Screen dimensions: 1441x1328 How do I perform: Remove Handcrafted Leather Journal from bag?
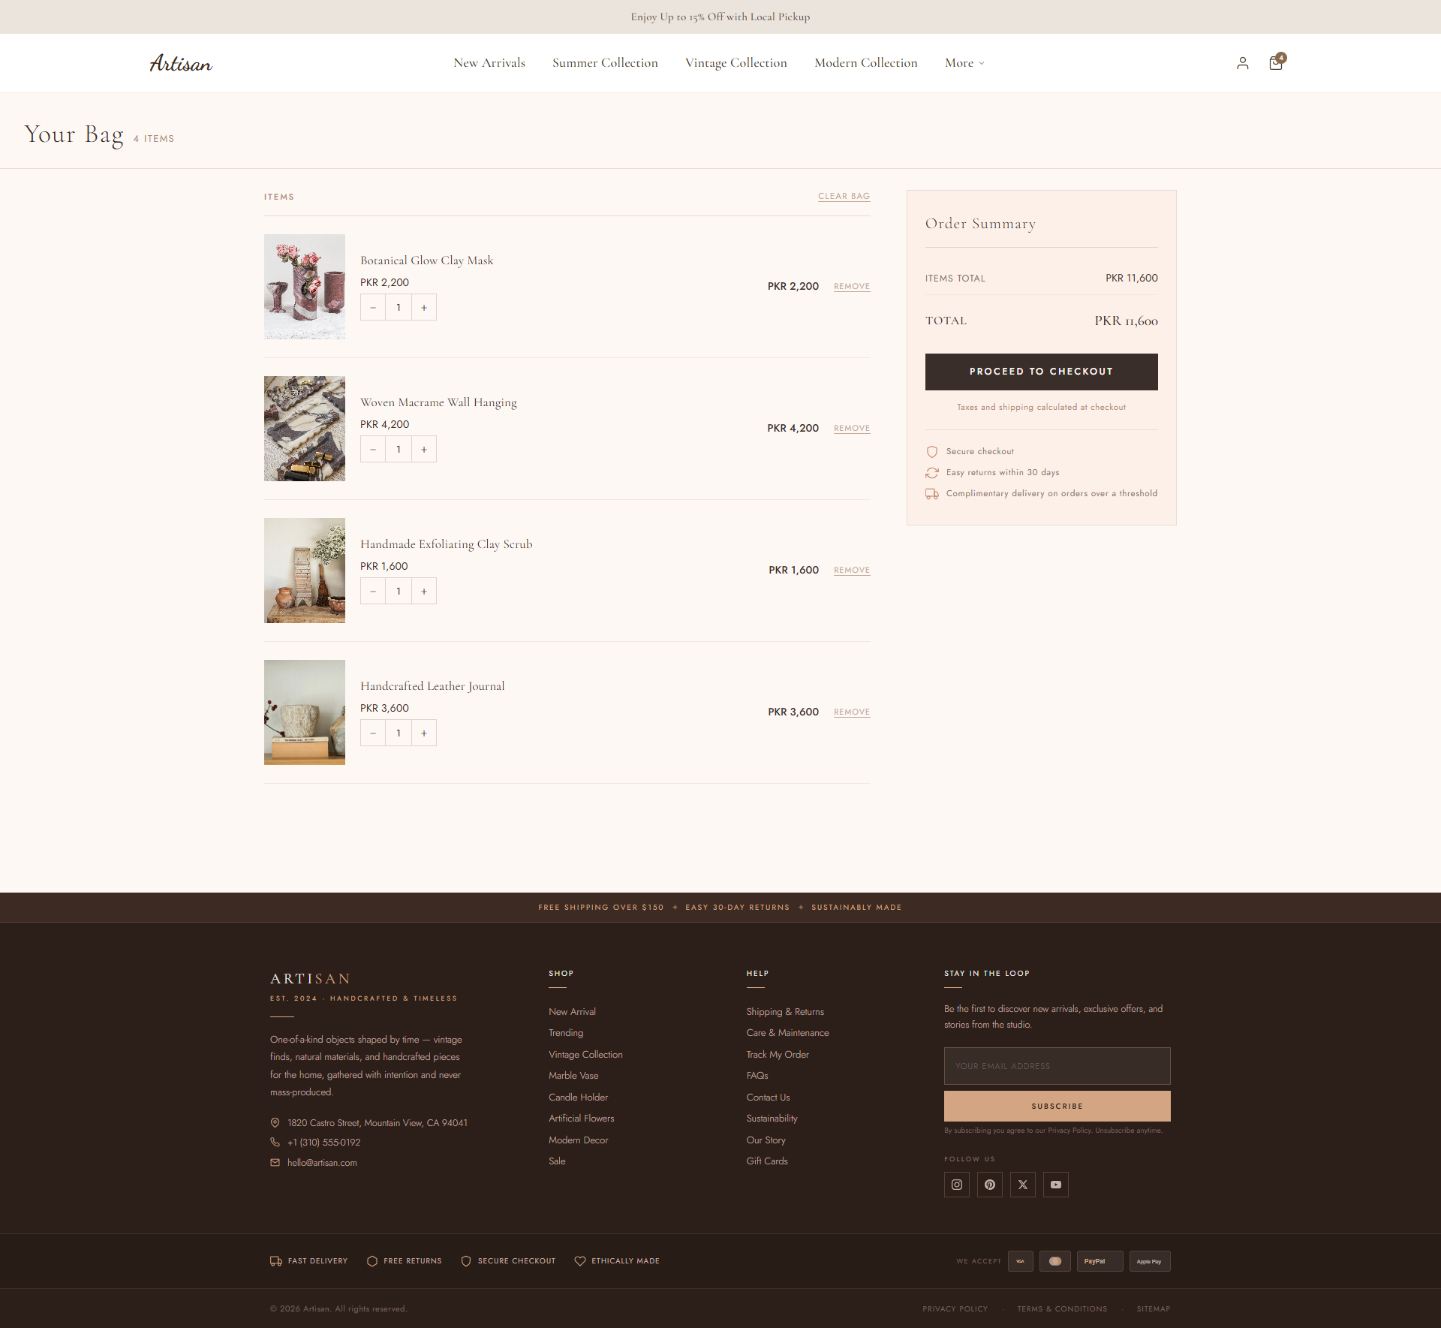tap(852, 712)
